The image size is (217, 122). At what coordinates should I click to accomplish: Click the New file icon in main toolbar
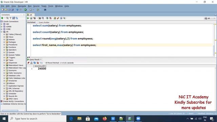[3, 10]
